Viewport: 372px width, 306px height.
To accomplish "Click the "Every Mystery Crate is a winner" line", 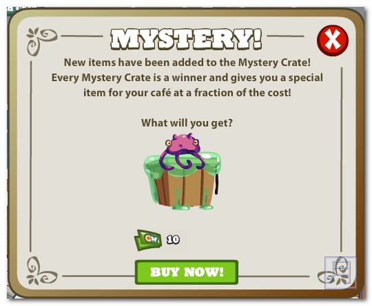I will (x=187, y=78).
